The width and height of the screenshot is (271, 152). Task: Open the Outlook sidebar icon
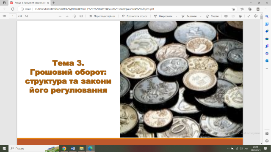[267, 61]
